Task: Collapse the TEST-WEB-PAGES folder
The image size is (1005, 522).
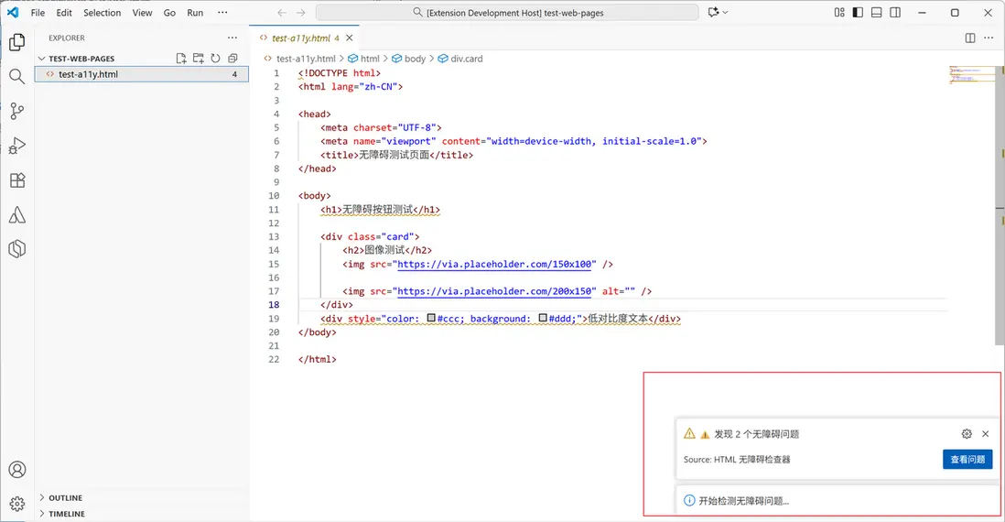Action: pyautogui.click(x=81, y=59)
